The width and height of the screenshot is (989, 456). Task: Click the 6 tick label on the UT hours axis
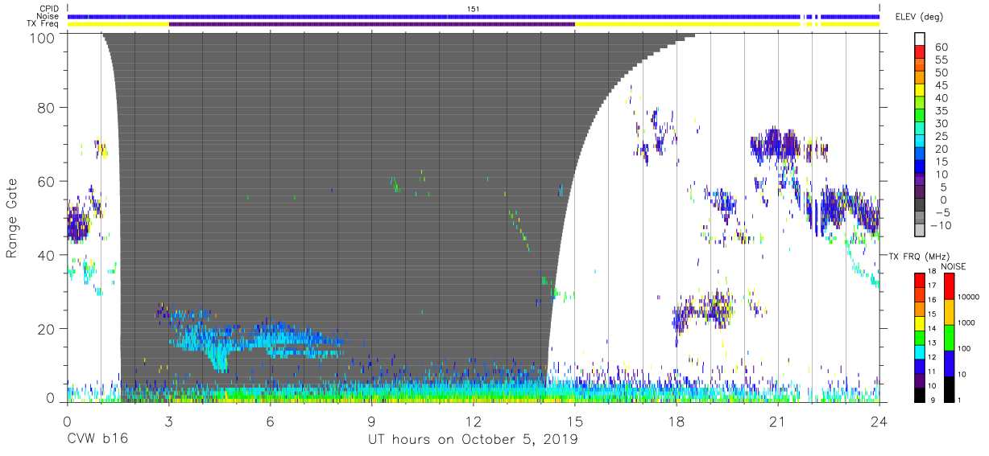click(270, 421)
